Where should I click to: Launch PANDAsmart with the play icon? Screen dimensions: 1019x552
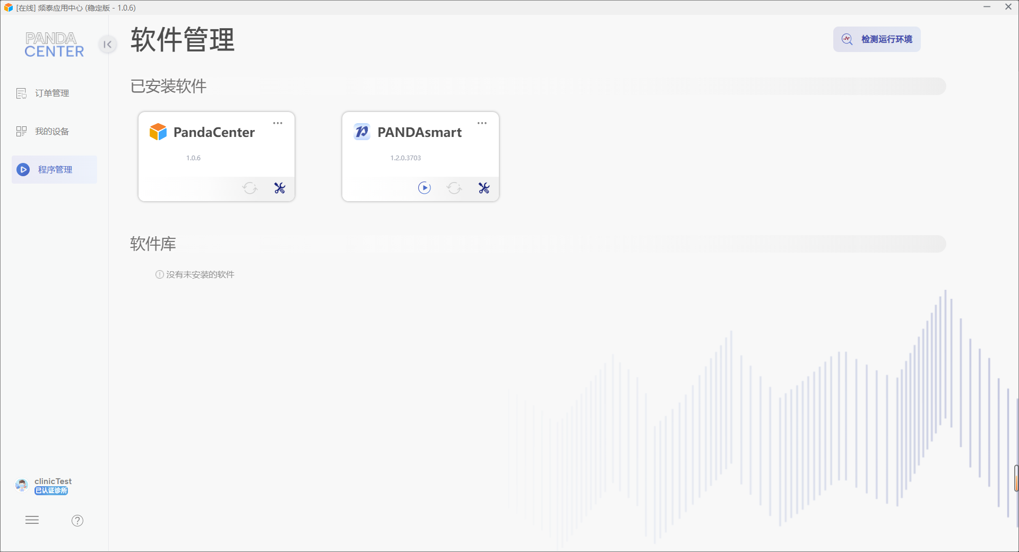[425, 188]
